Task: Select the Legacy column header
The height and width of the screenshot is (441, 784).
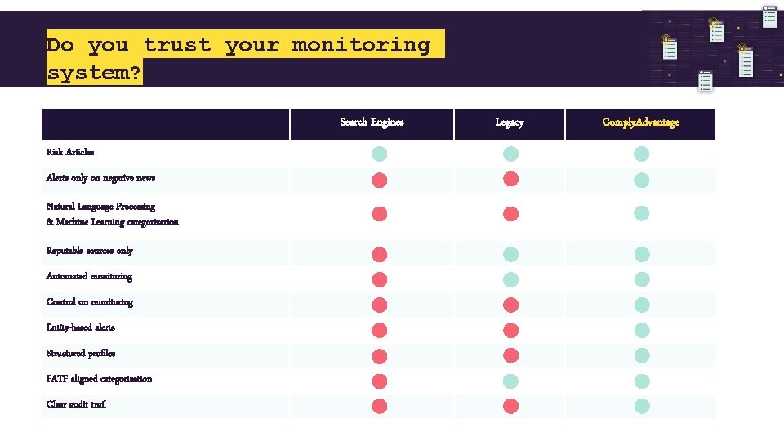Action: [x=510, y=122]
